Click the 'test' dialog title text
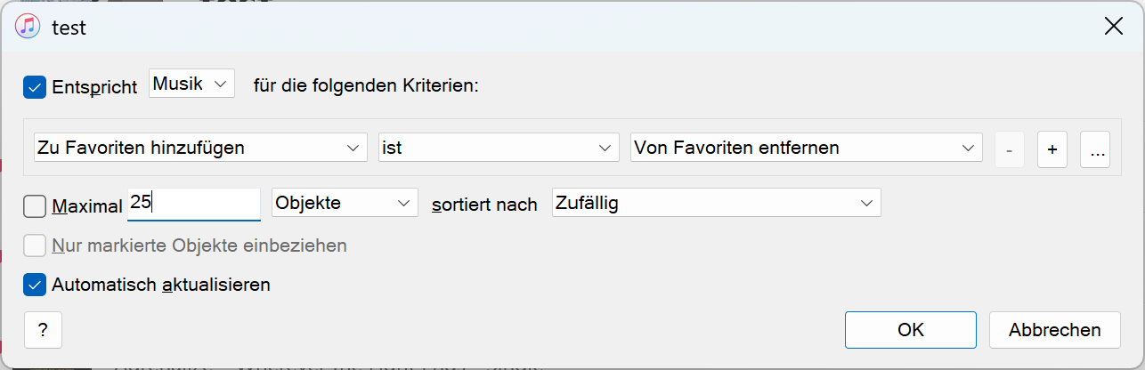Image resolution: width=1145 pixels, height=370 pixels. tap(69, 28)
